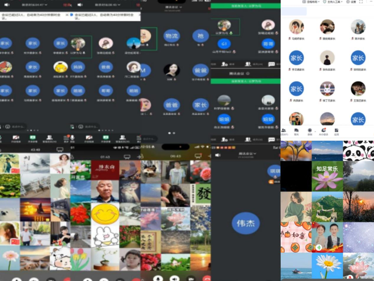Screen dimensions: 374x281
Task: Click the share screen icon in 04:47 meeting toolbar
Action: pyautogui.click(x=33, y=139)
